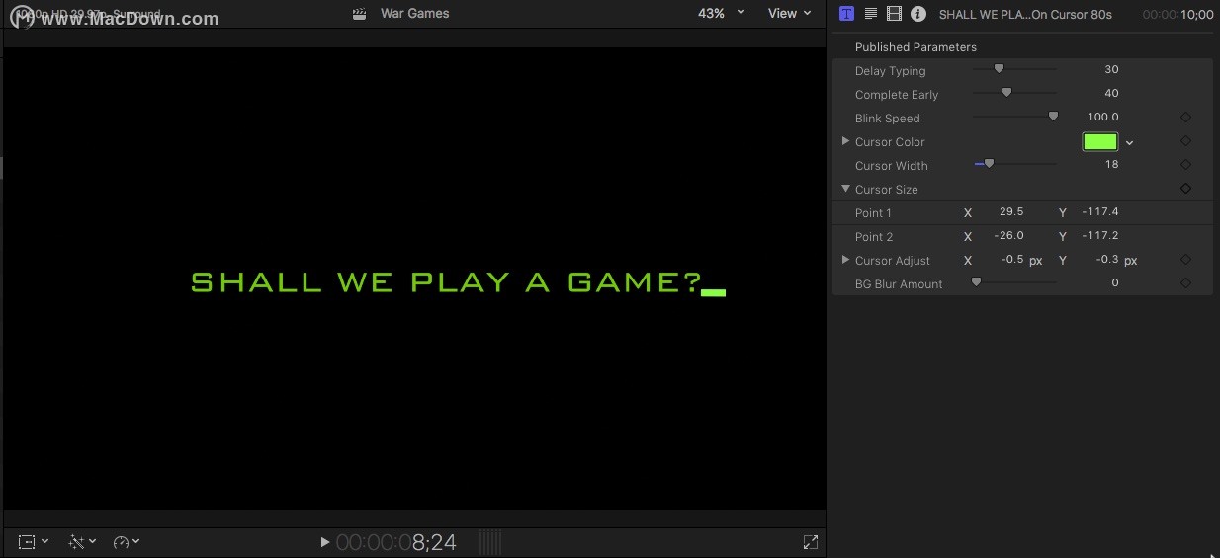The height and width of the screenshot is (558, 1220).
Task: Click the Delay Typing label
Action: [890, 71]
